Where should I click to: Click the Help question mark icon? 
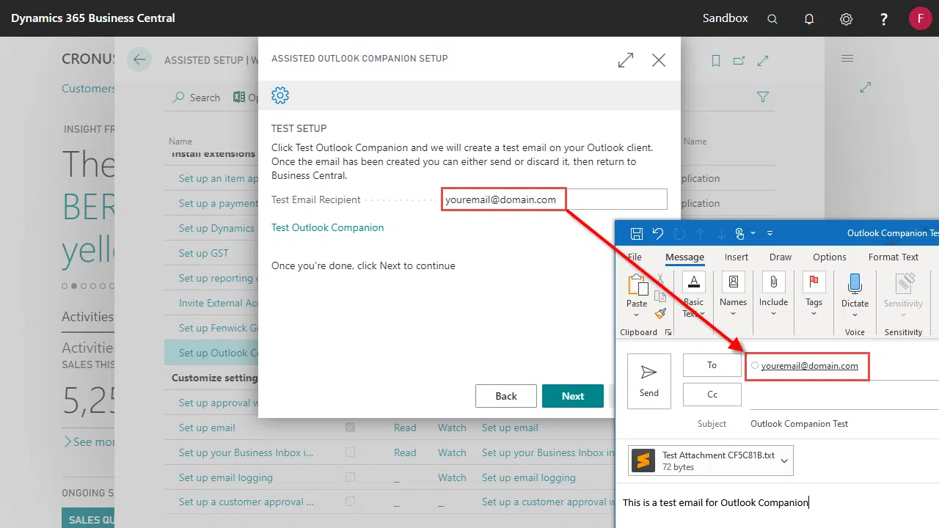884,19
